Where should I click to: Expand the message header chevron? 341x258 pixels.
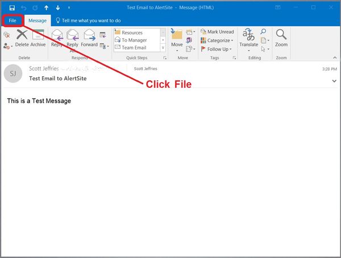334,81
